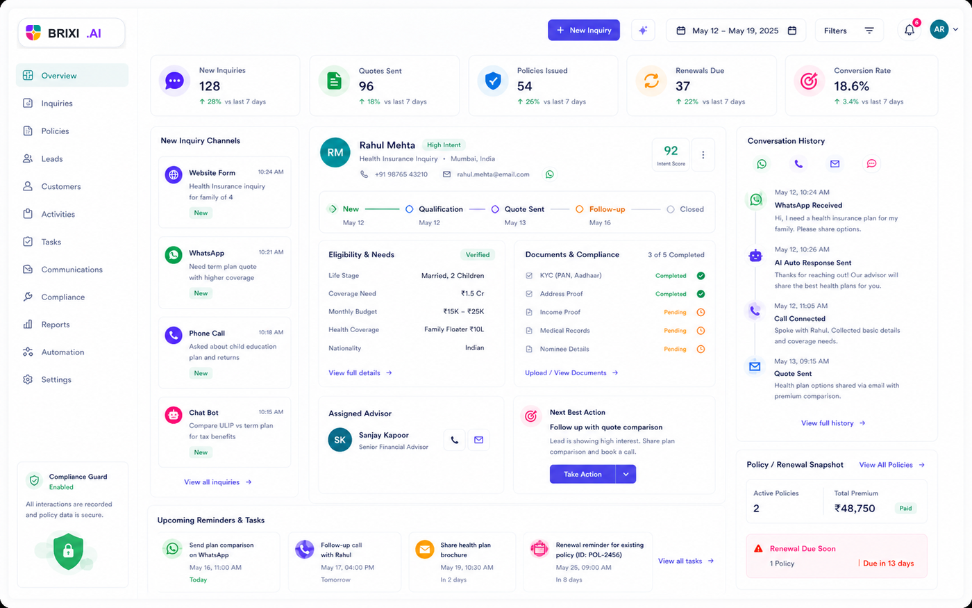Screen dimensions: 972x608
Task: Click the 92 Intent Score box
Action: point(671,155)
